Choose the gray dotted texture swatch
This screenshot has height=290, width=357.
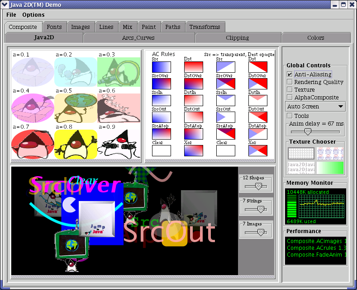(301, 153)
